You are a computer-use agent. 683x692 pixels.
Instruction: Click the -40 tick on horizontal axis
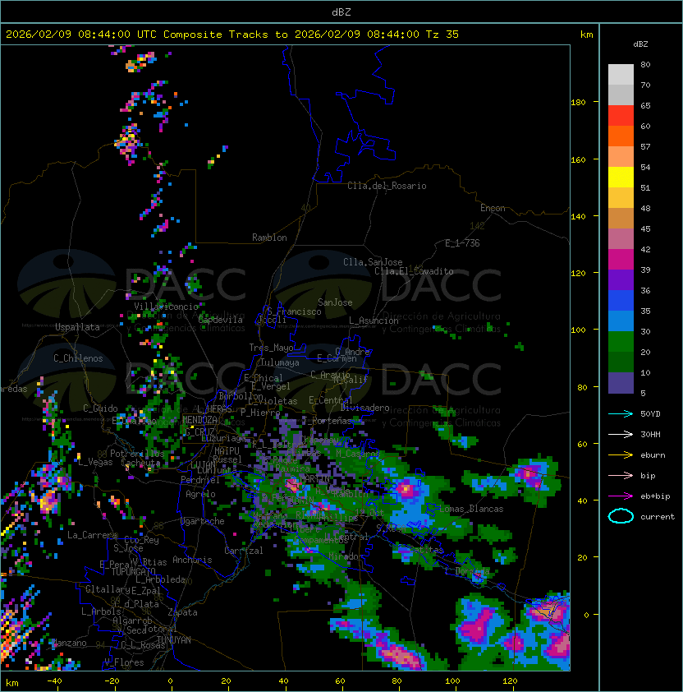pyautogui.click(x=54, y=681)
